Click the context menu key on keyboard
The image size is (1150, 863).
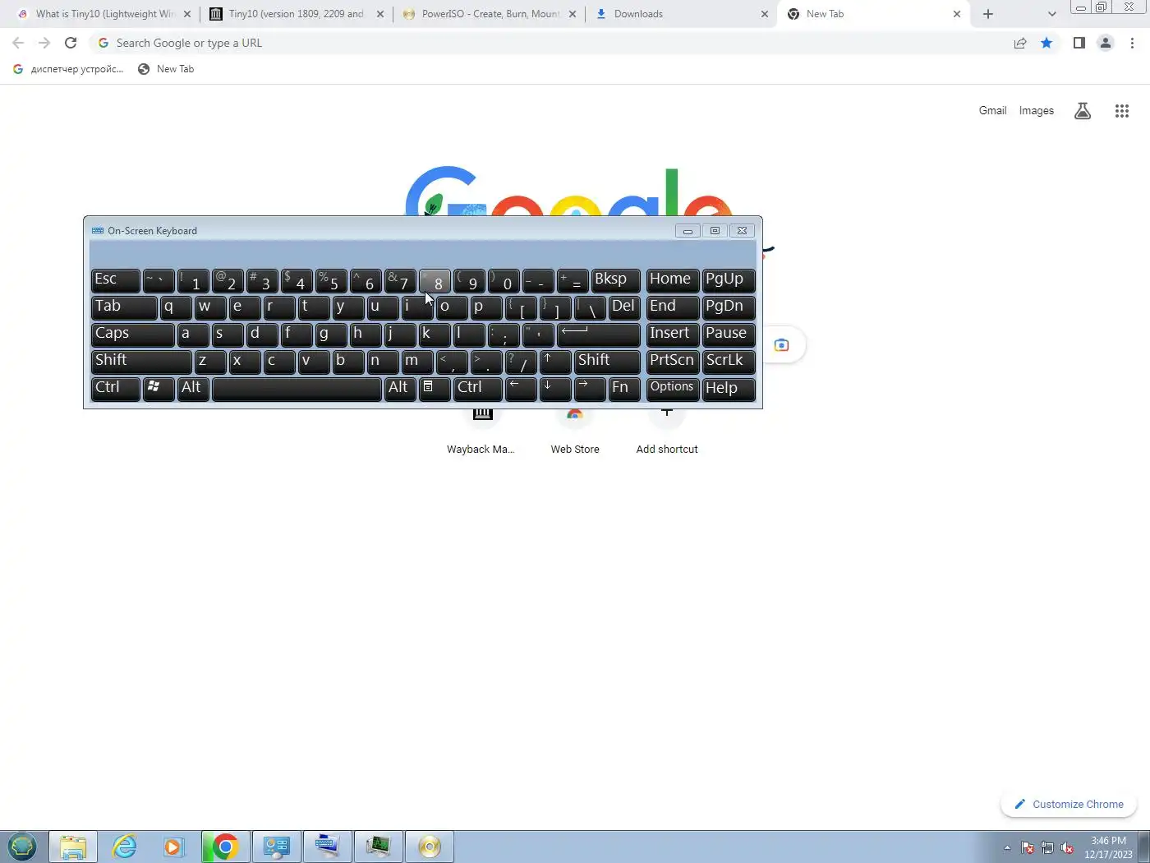[x=435, y=389]
